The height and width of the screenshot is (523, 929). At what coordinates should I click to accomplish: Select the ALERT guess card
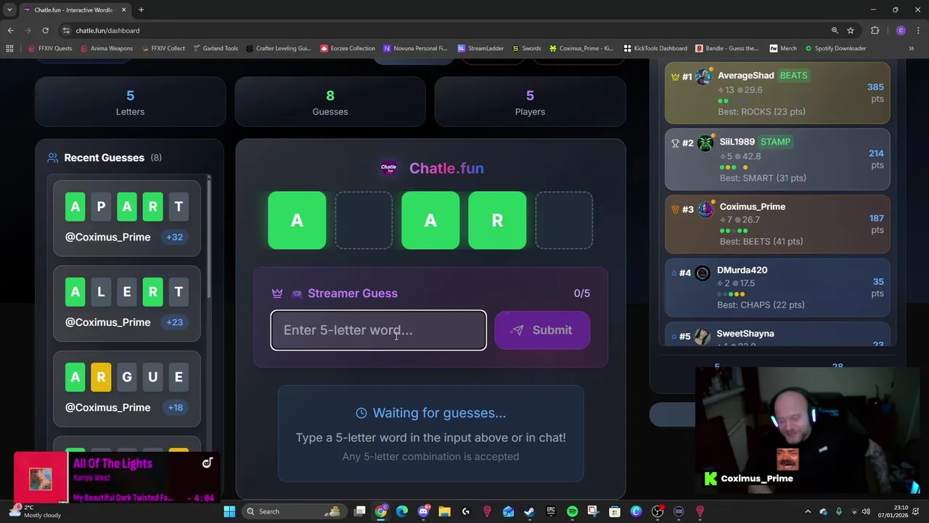point(127,304)
